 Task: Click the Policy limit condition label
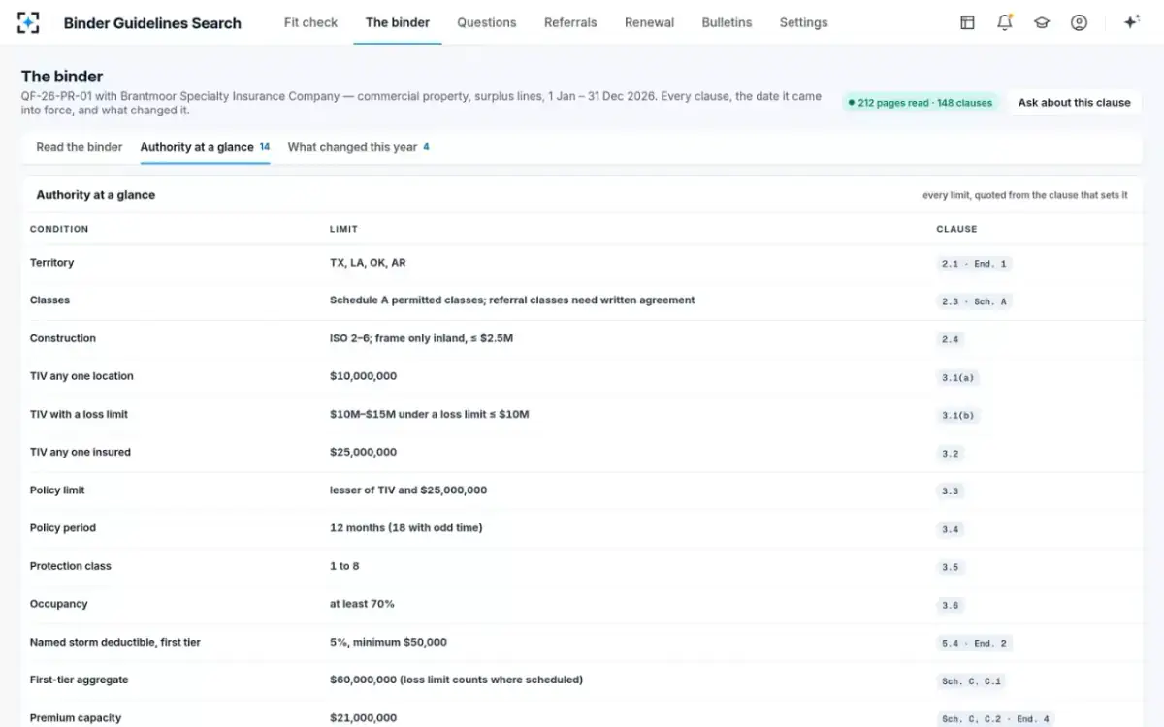point(57,490)
